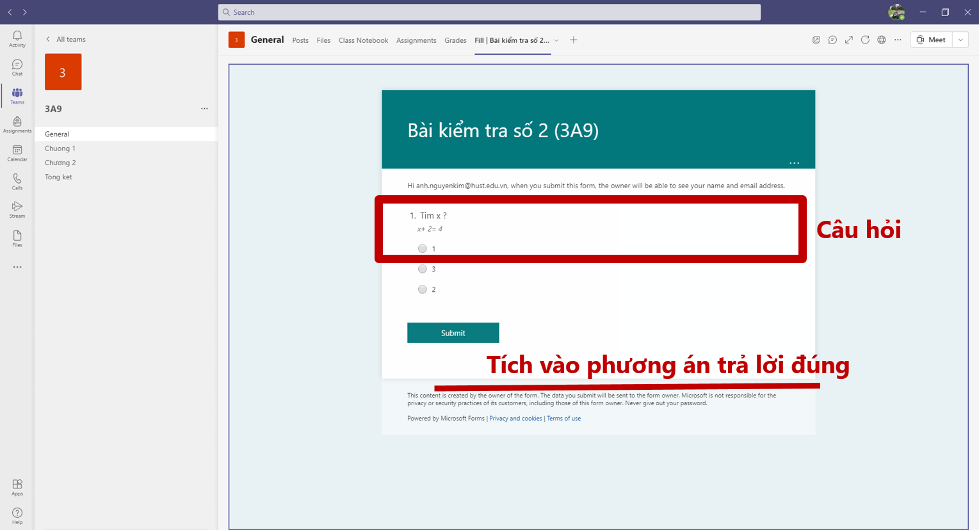Expand the Fill tab options chevron

pyautogui.click(x=556, y=40)
